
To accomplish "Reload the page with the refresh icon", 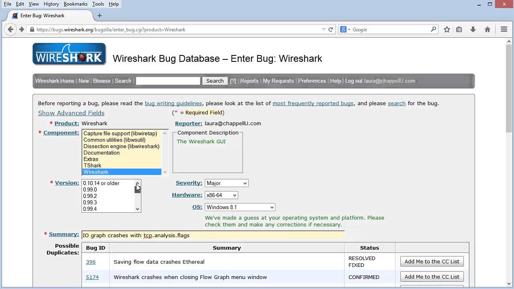I will tap(331, 29).
